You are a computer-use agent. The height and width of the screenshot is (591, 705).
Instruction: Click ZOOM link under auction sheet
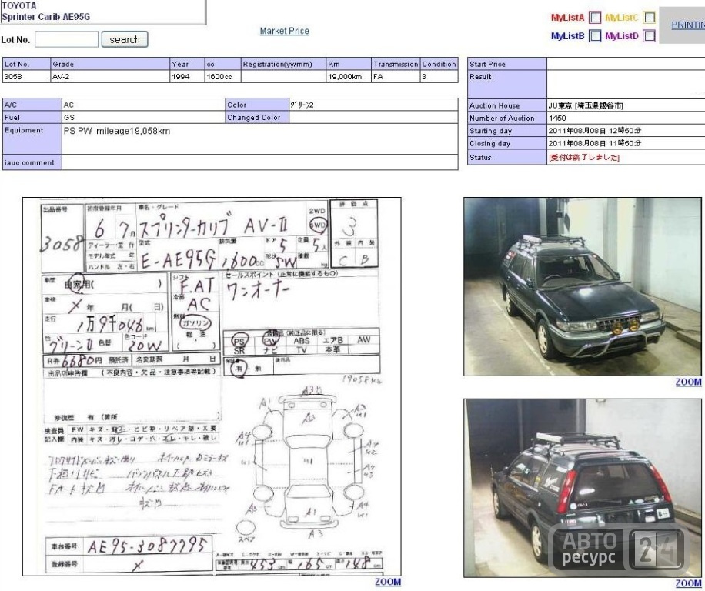pyautogui.click(x=388, y=582)
